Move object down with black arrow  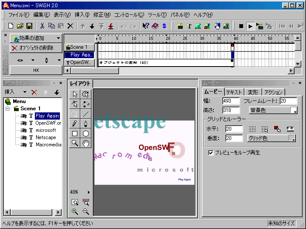[92, 26]
